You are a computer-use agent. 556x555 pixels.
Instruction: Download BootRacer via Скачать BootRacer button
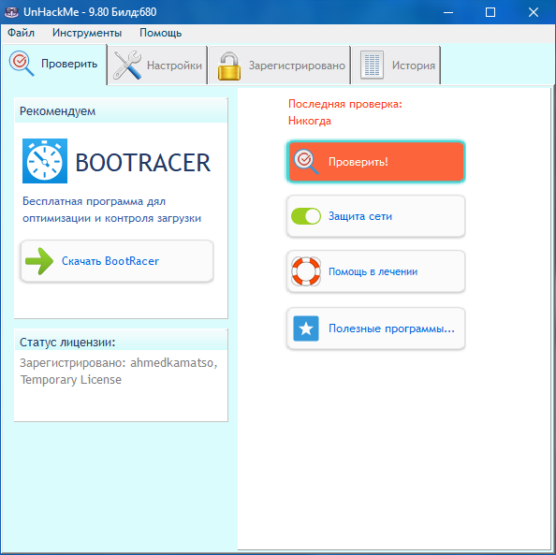point(117,261)
